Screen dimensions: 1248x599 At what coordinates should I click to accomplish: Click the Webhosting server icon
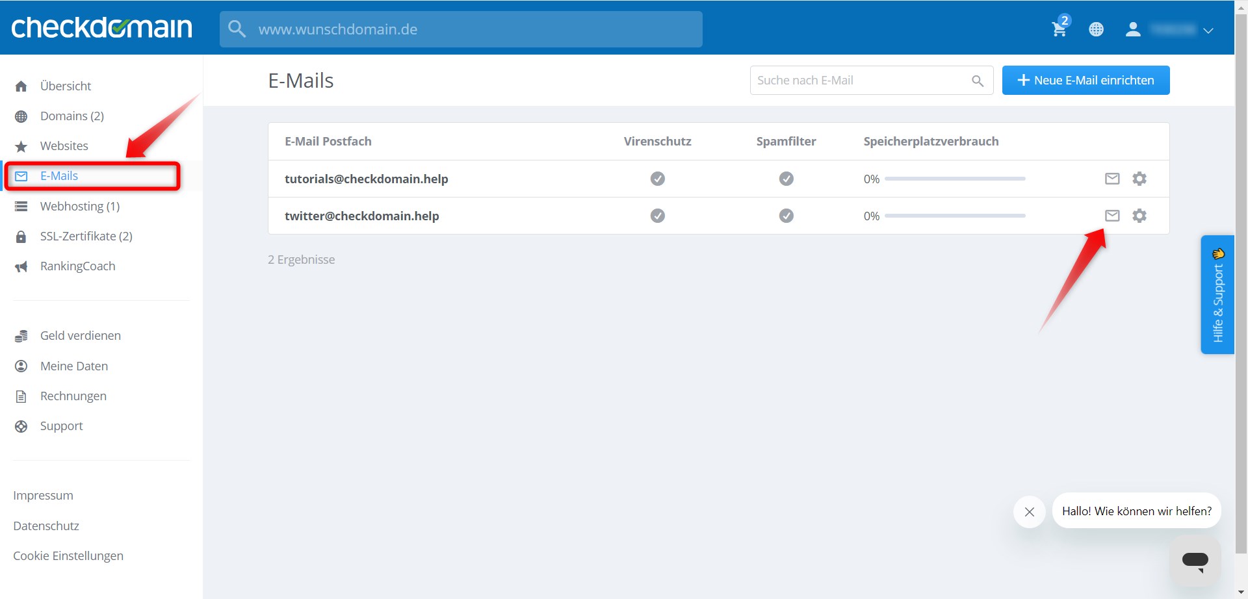point(21,207)
